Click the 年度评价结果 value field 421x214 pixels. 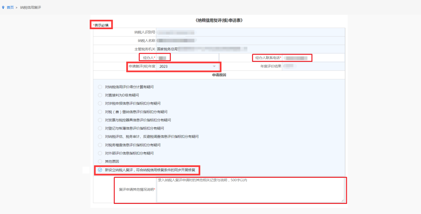(313, 67)
